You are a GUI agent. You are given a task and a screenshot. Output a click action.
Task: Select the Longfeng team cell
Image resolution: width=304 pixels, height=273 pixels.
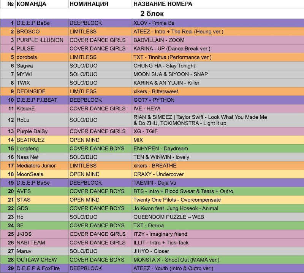[x=42, y=148]
